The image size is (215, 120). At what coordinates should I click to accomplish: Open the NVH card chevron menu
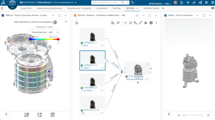click(x=102, y=113)
